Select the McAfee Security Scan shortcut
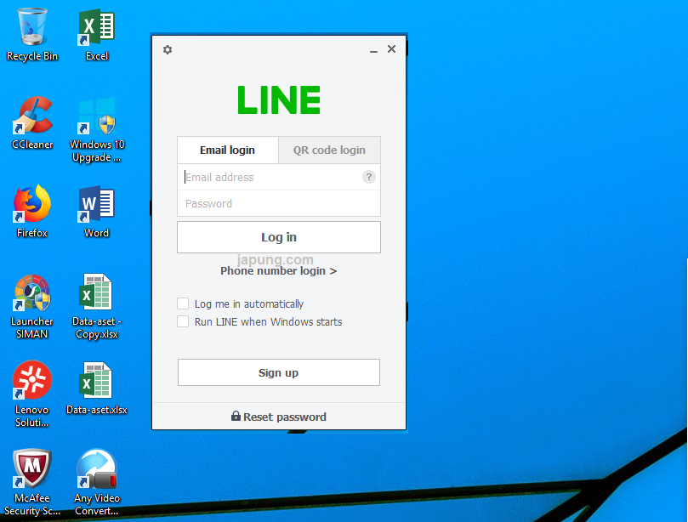Image resolution: width=688 pixels, height=522 pixels. [x=32, y=482]
